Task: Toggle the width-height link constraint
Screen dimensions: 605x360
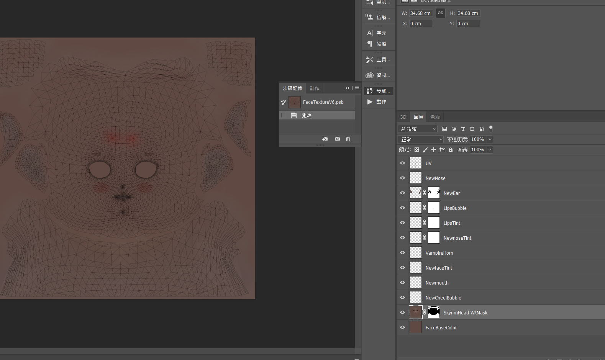Action: [x=441, y=13]
